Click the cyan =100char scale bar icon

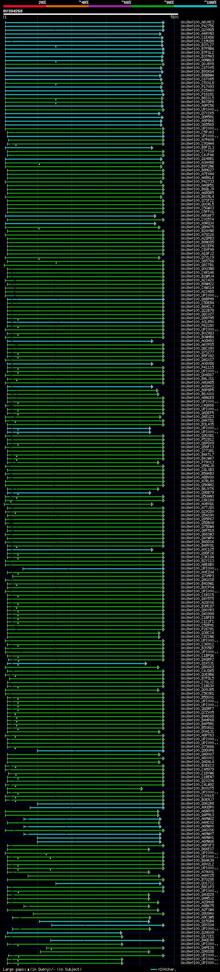154,969
